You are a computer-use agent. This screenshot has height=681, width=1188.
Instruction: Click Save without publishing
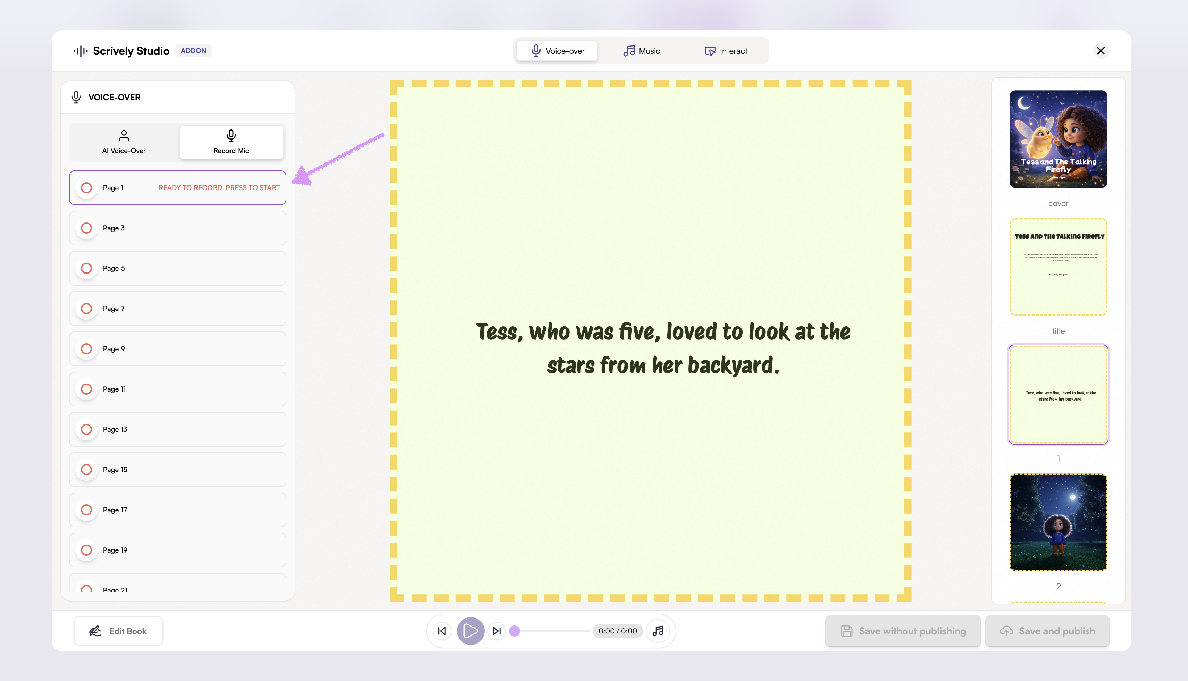(x=903, y=631)
